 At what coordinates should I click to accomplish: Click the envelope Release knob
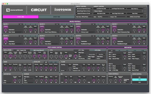[56, 68]
